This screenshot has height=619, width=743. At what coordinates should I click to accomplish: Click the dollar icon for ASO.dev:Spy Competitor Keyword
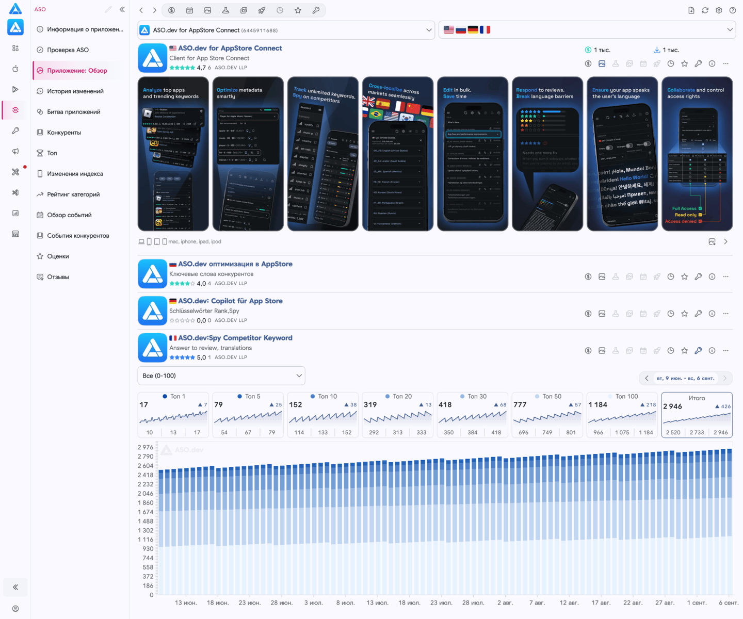(x=588, y=351)
